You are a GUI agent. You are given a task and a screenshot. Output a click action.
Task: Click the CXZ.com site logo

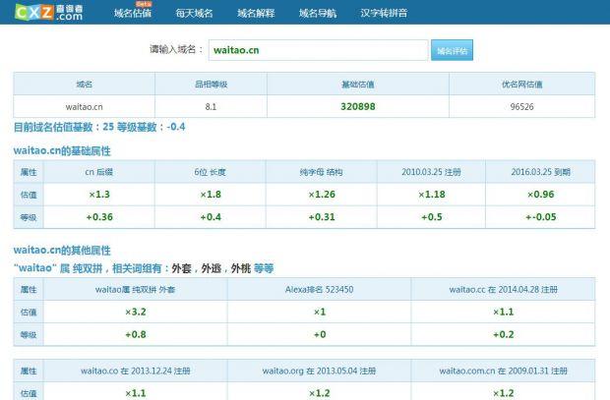point(49,12)
